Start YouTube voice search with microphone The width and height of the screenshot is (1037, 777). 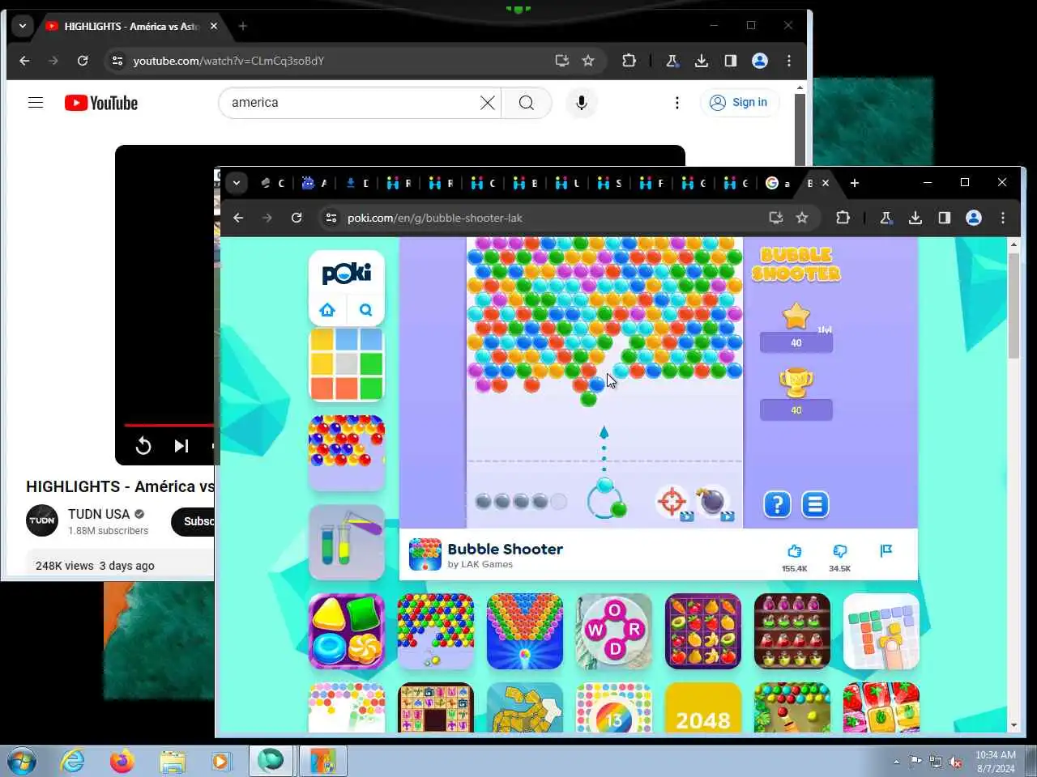(581, 103)
